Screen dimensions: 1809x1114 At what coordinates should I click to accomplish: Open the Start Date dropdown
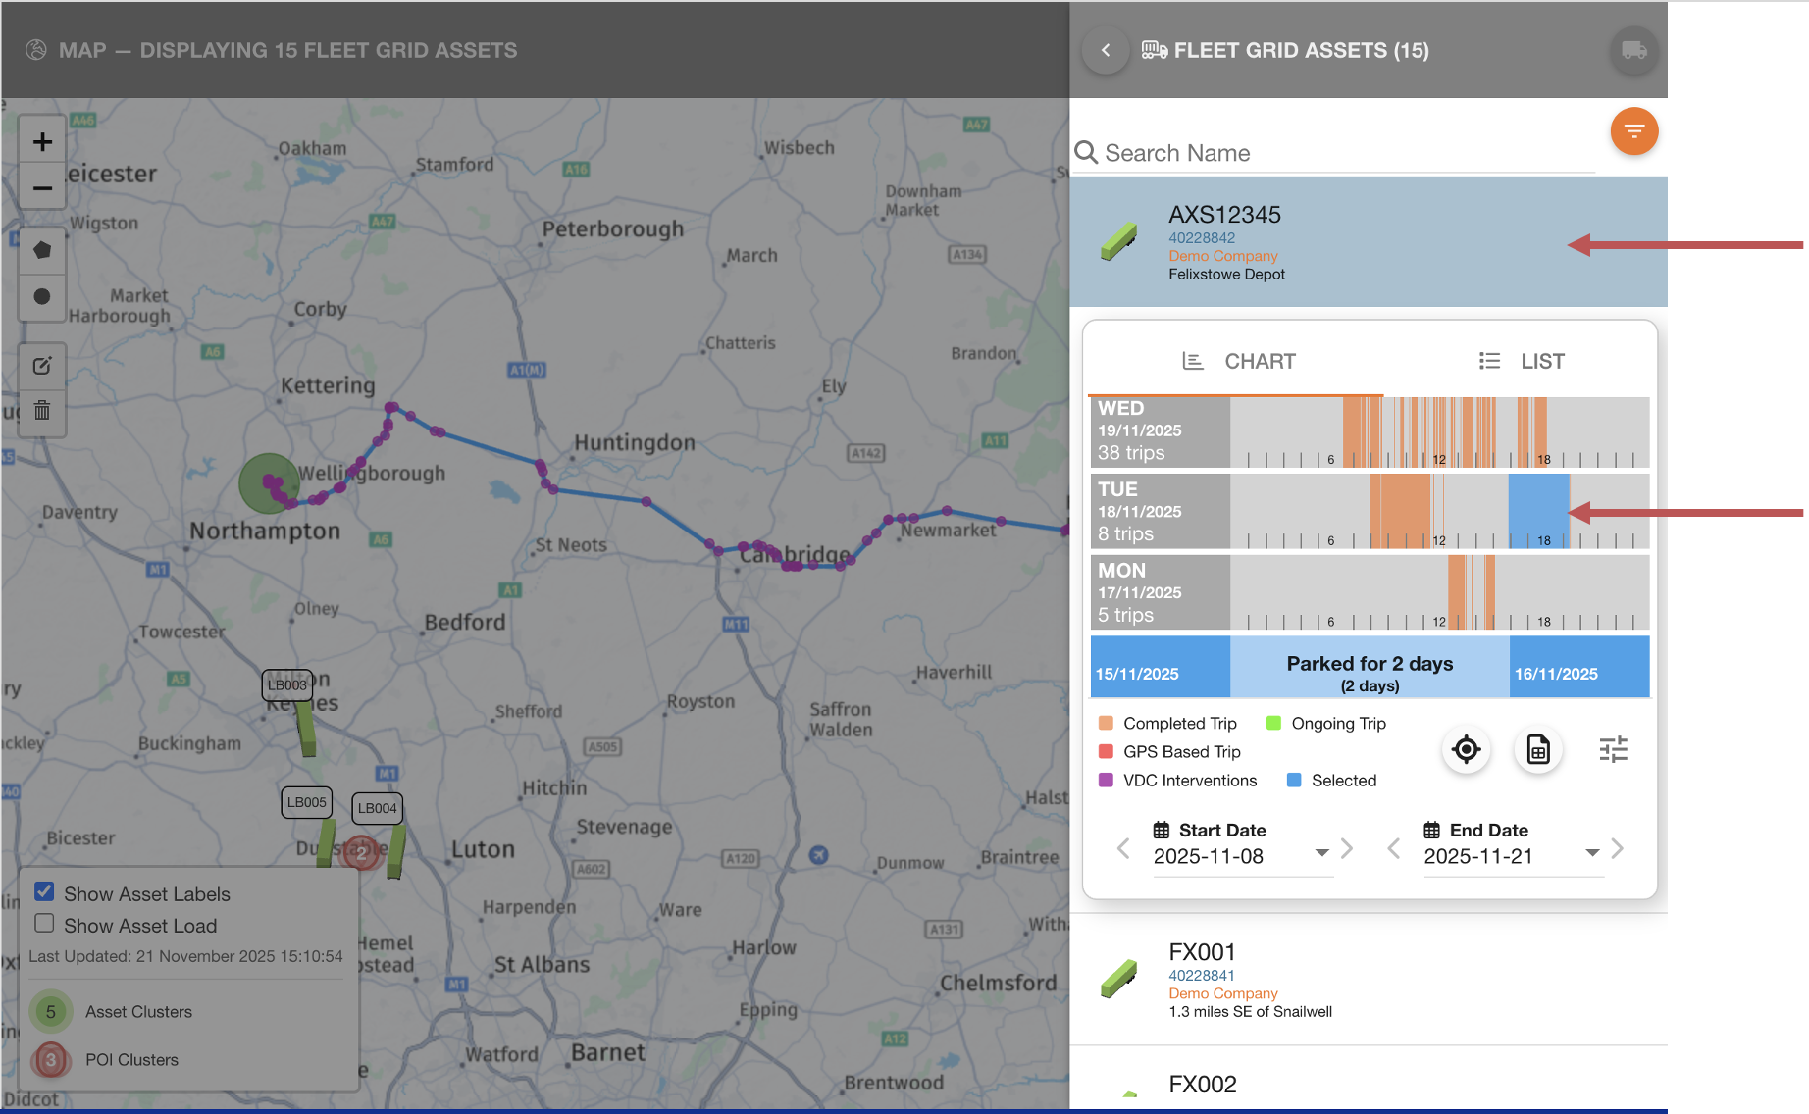click(1320, 852)
